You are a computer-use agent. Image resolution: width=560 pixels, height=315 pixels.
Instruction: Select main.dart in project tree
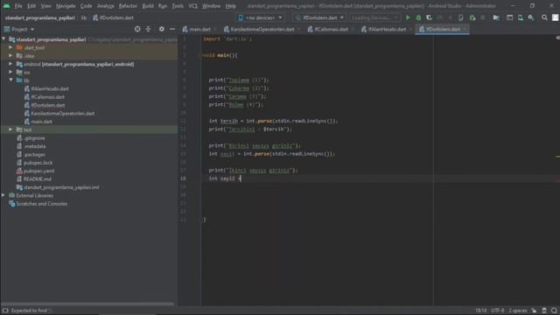pyautogui.click(x=41, y=122)
